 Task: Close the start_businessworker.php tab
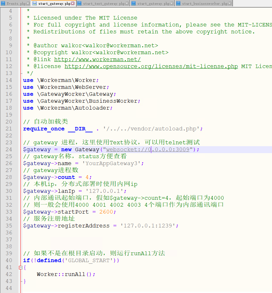coord(229,3)
